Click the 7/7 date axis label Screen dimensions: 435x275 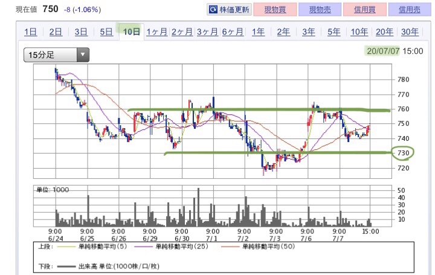click(x=338, y=239)
